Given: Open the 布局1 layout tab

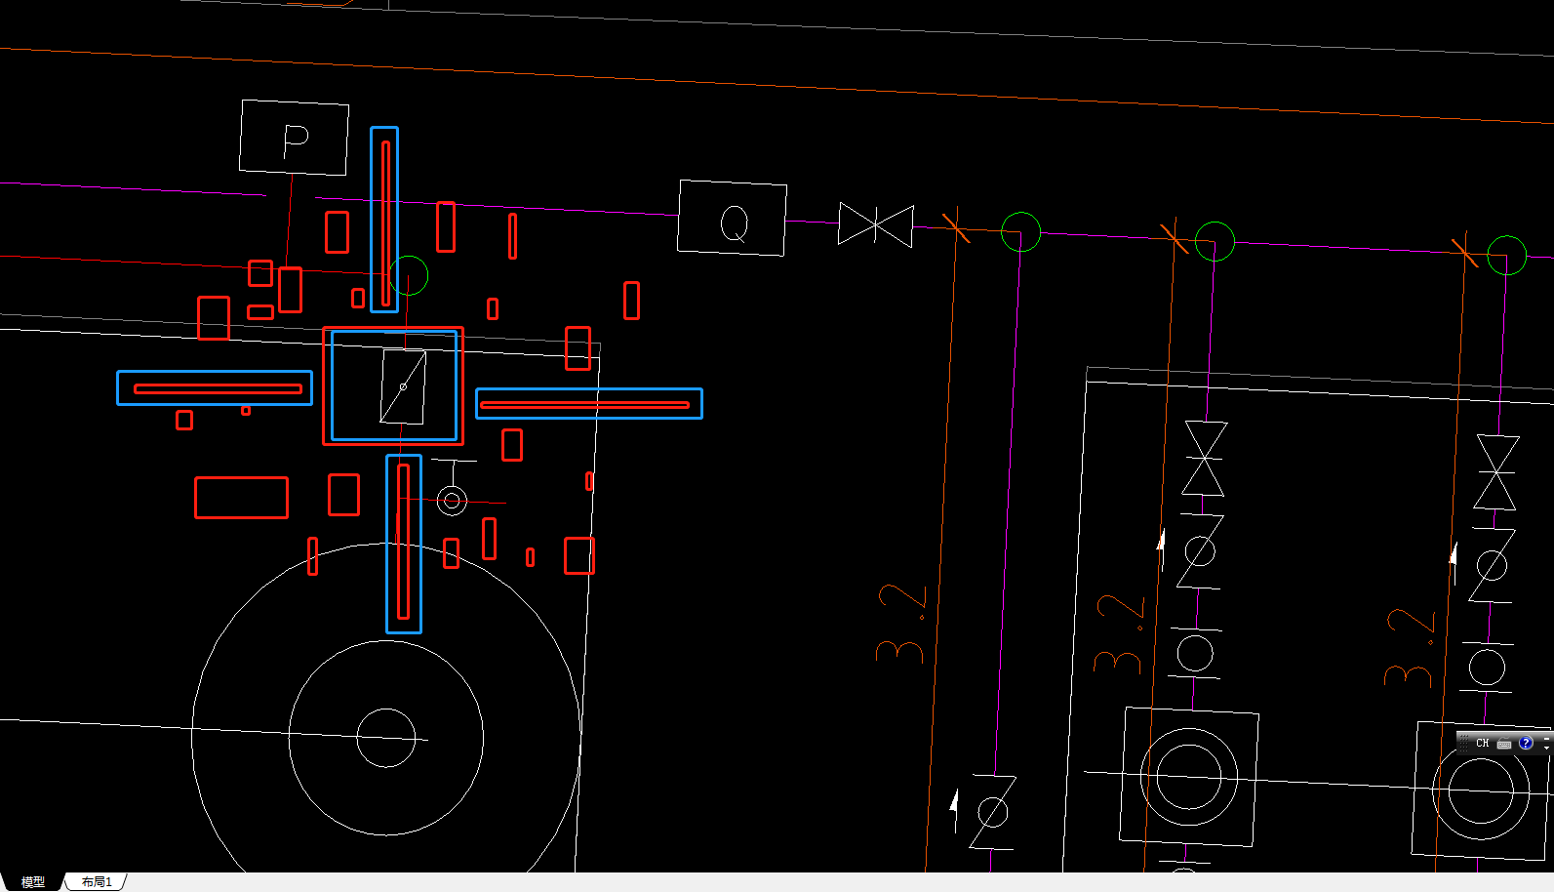Looking at the screenshot, I should pyautogui.click(x=97, y=882).
